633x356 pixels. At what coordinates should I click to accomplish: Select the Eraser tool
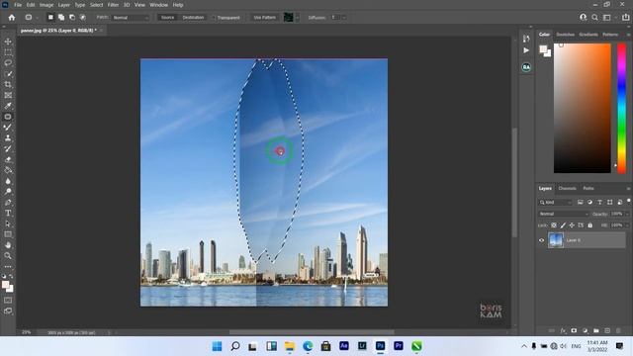tap(8, 159)
